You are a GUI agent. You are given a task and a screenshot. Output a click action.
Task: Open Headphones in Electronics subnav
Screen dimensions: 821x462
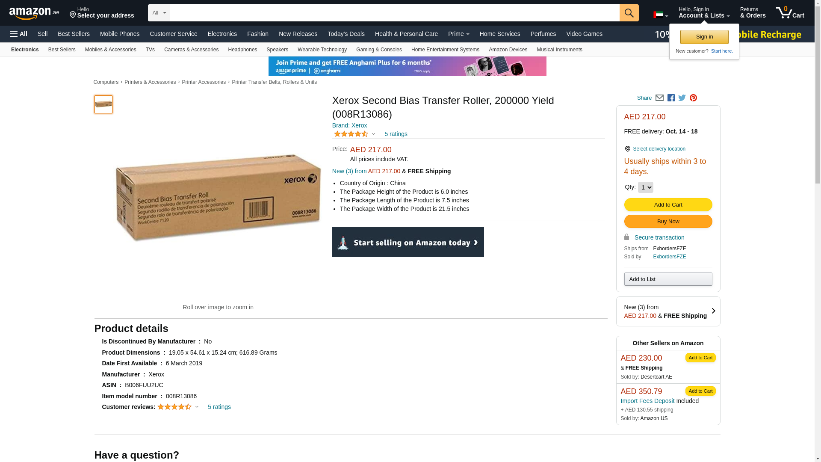(242, 50)
